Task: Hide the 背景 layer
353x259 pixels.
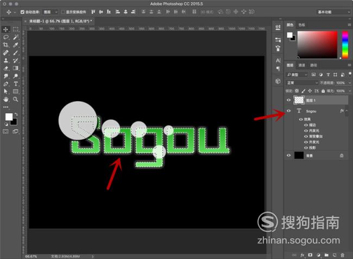Action: click(289, 155)
